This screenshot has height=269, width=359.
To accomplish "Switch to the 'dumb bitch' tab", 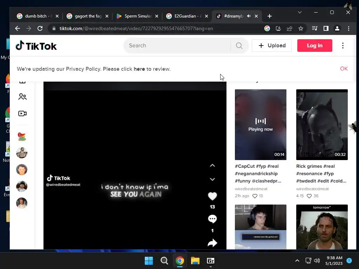I will pyautogui.click(x=38, y=16).
